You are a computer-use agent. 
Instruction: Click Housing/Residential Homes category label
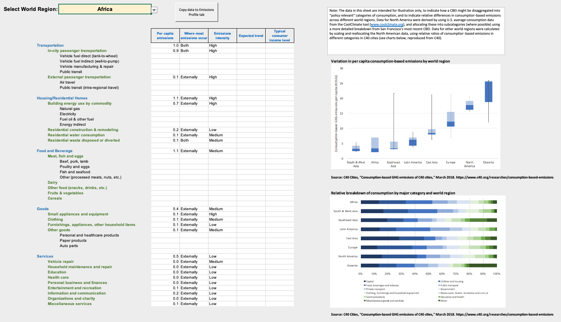62,98
